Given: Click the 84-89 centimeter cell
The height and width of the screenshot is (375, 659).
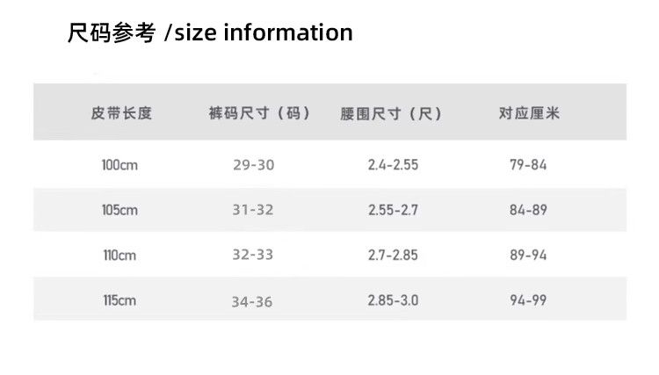Looking at the screenshot, I should [528, 210].
